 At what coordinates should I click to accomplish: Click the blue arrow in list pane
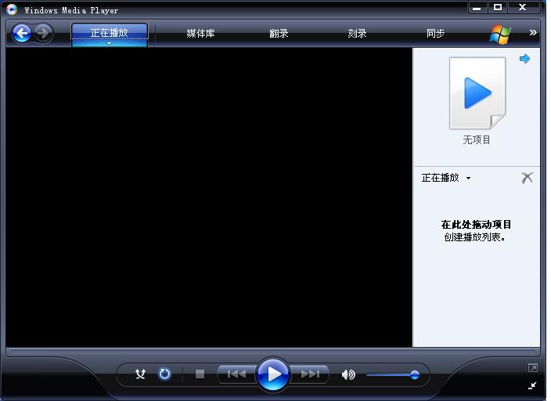524,59
